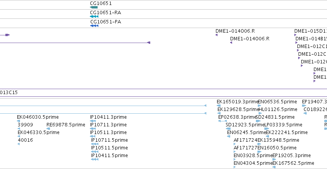This screenshot has height=169, width=327.
Task: Select the IP10711.5prime EST label
Action: (109, 140)
